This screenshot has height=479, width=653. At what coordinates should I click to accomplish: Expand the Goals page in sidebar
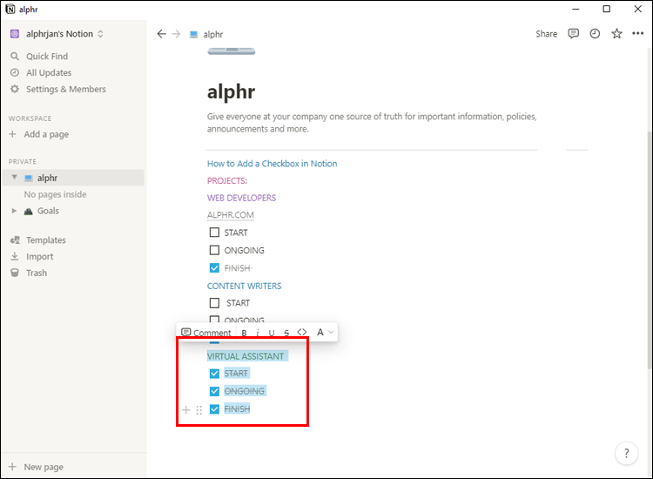point(15,211)
